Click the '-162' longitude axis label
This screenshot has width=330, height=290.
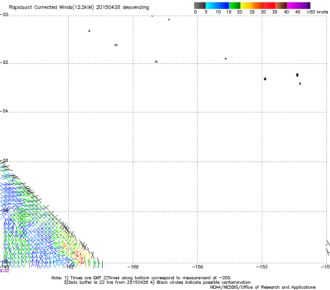pos(68,267)
